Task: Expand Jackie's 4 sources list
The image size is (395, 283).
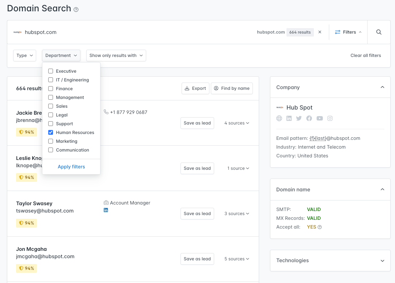Action: click(x=237, y=123)
